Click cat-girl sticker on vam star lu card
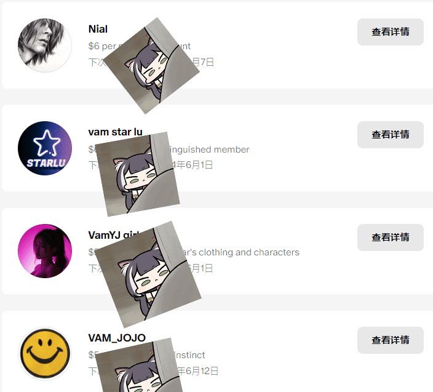Image resolution: width=433 pixels, height=392 pixels. point(137,174)
